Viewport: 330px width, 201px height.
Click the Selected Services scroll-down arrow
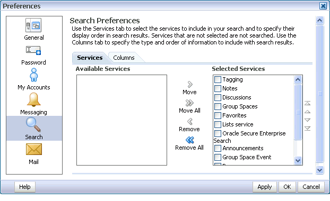pyautogui.click(x=298, y=161)
